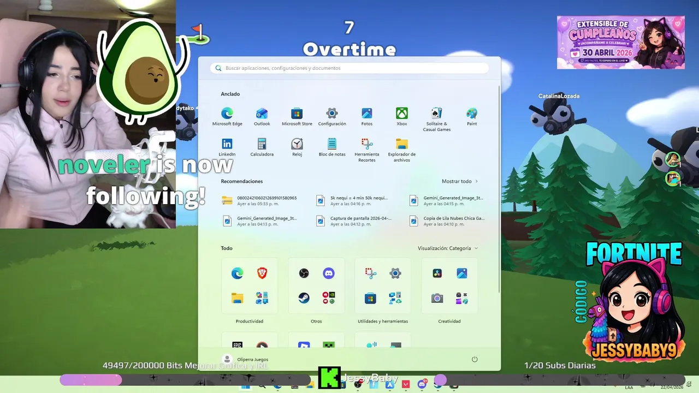This screenshot has width=699, height=393.
Task: Expand more apps in Creatividad group
Action: click(462, 298)
